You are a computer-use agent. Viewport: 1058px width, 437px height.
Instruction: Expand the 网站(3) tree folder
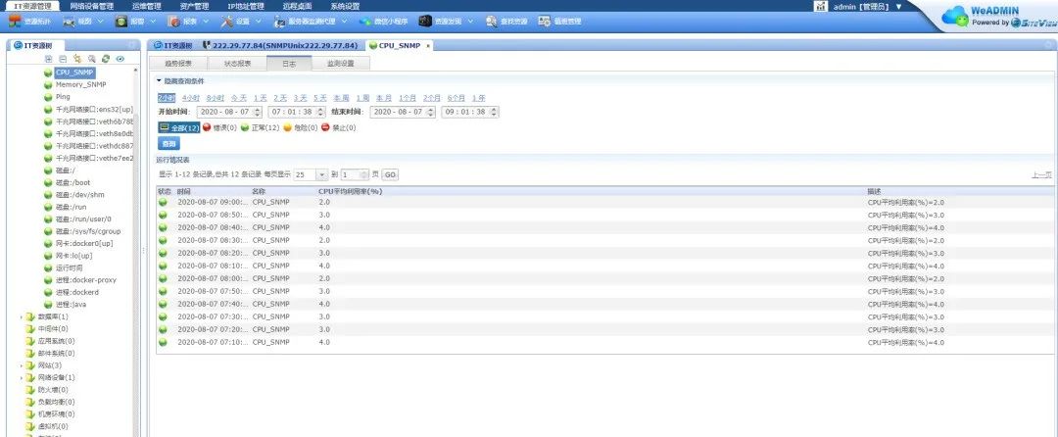pyautogui.click(x=21, y=365)
